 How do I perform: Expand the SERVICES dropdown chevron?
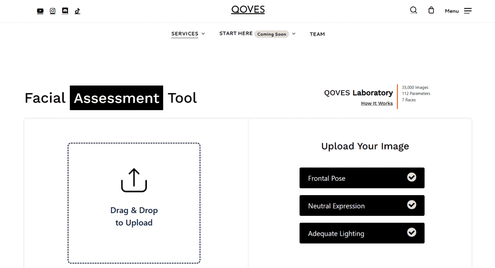pyautogui.click(x=203, y=33)
